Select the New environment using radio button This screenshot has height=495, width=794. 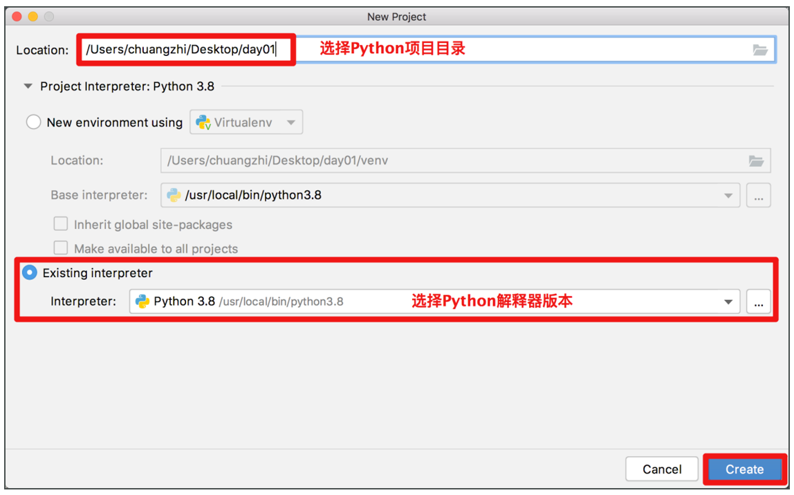coord(33,122)
